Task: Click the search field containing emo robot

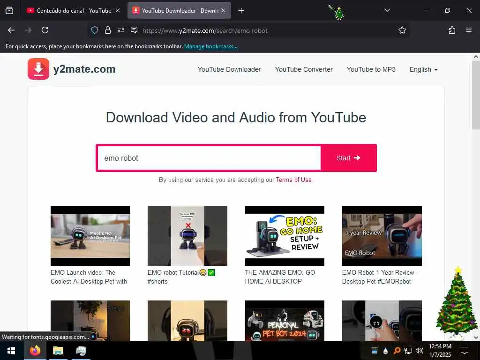Action: (209, 158)
